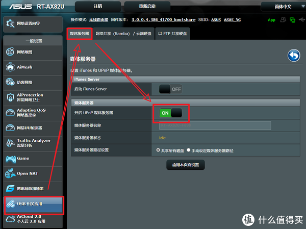Open the language dropdown 简体中文
306x229 pixels.
point(283,7)
